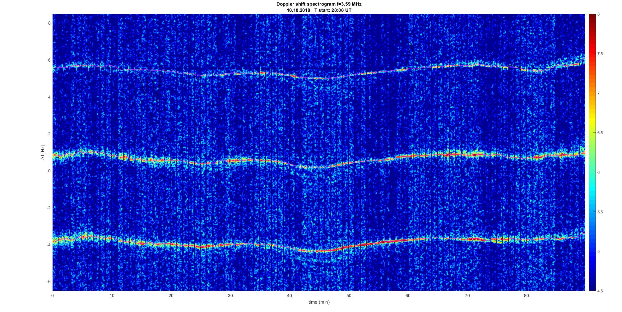Click the x-axis tick label 20
The image size is (622, 312).
tap(171, 296)
